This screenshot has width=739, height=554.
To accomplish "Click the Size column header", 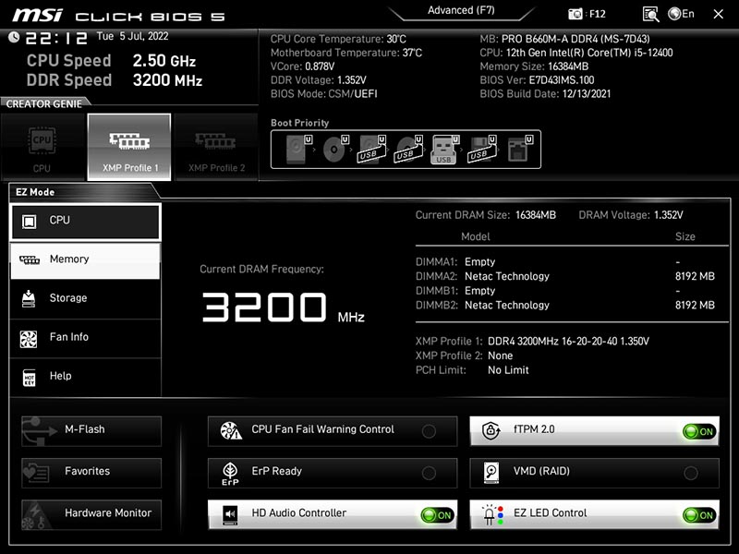I will click(x=684, y=237).
